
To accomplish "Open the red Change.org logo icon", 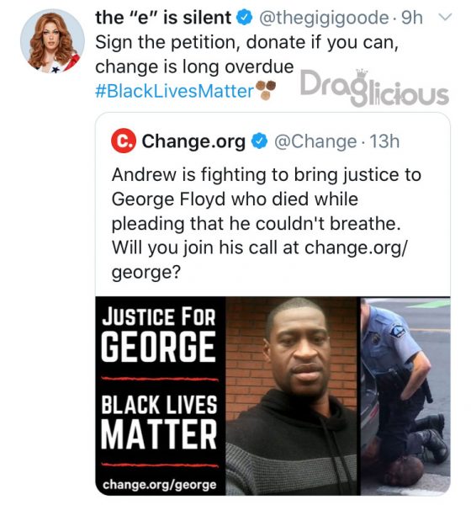I will (124, 141).
